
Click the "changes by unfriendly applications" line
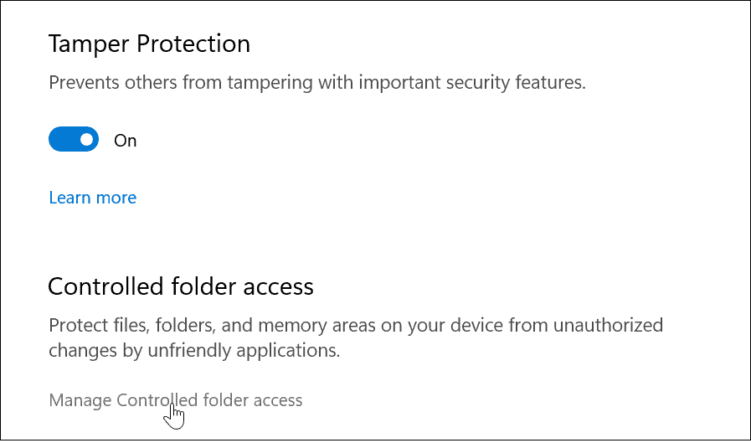tap(194, 351)
